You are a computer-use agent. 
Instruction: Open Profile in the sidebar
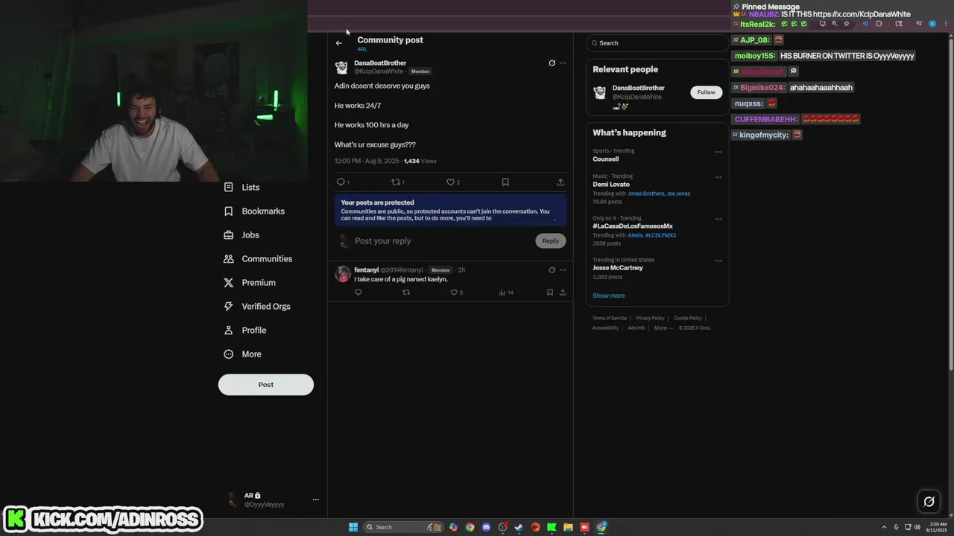pyautogui.click(x=244, y=331)
